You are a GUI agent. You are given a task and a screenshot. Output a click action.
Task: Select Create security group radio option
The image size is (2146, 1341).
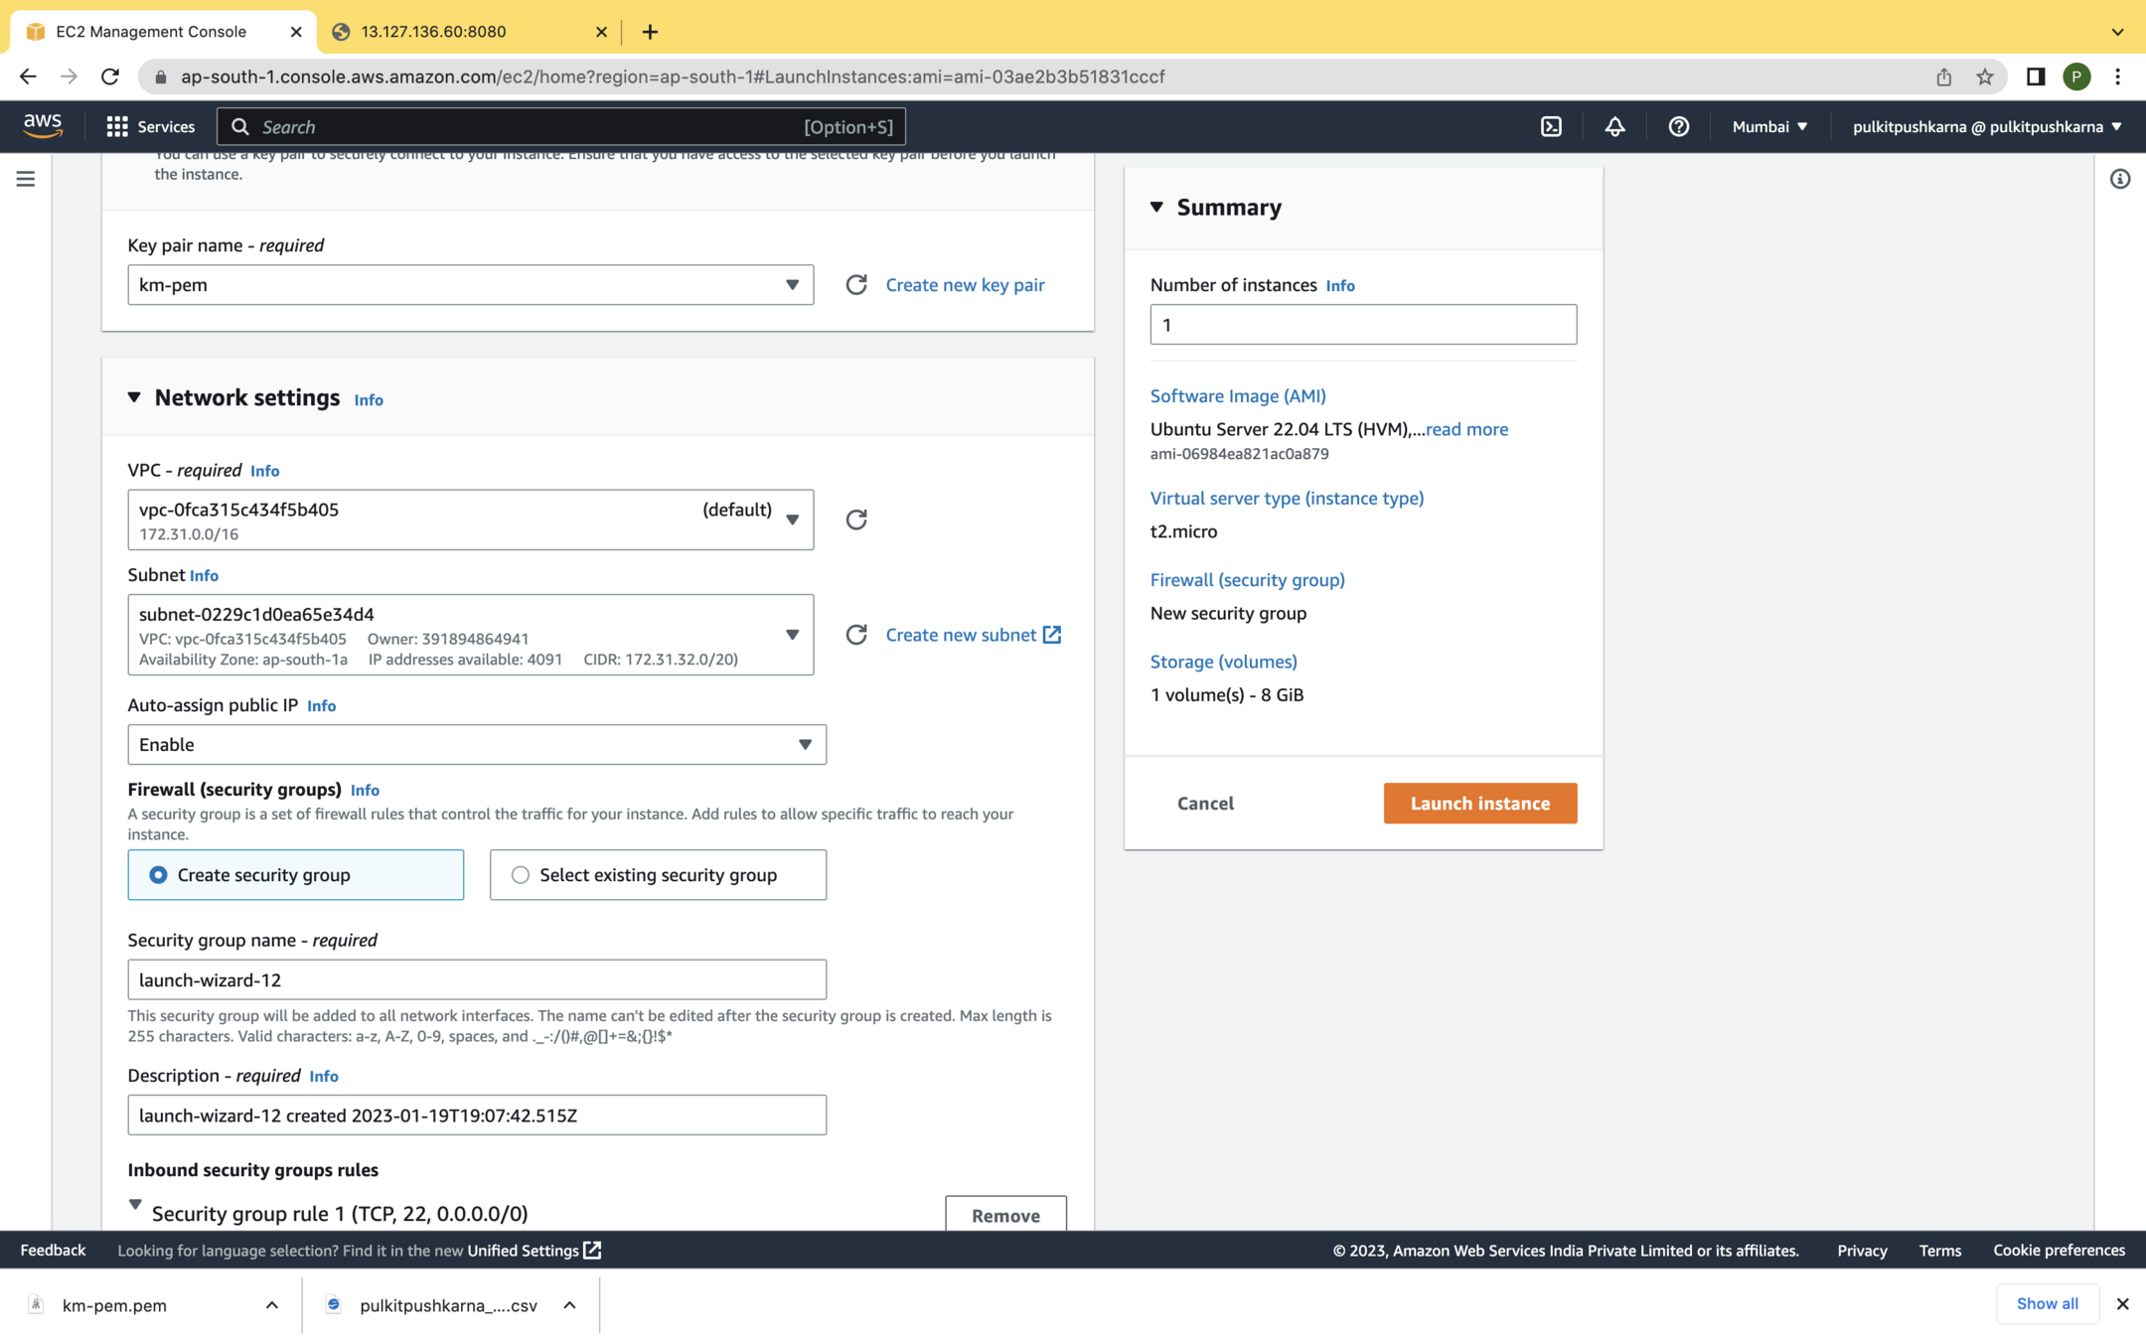tap(159, 875)
